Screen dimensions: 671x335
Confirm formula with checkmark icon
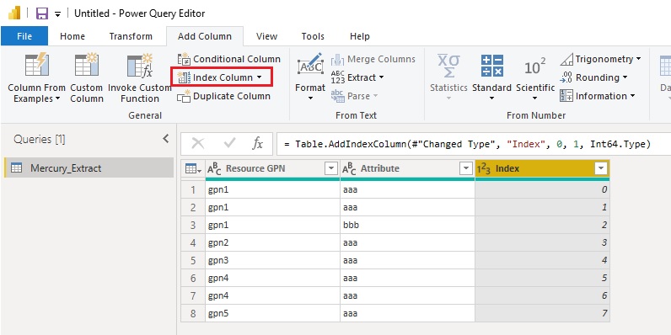[x=229, y=144]
